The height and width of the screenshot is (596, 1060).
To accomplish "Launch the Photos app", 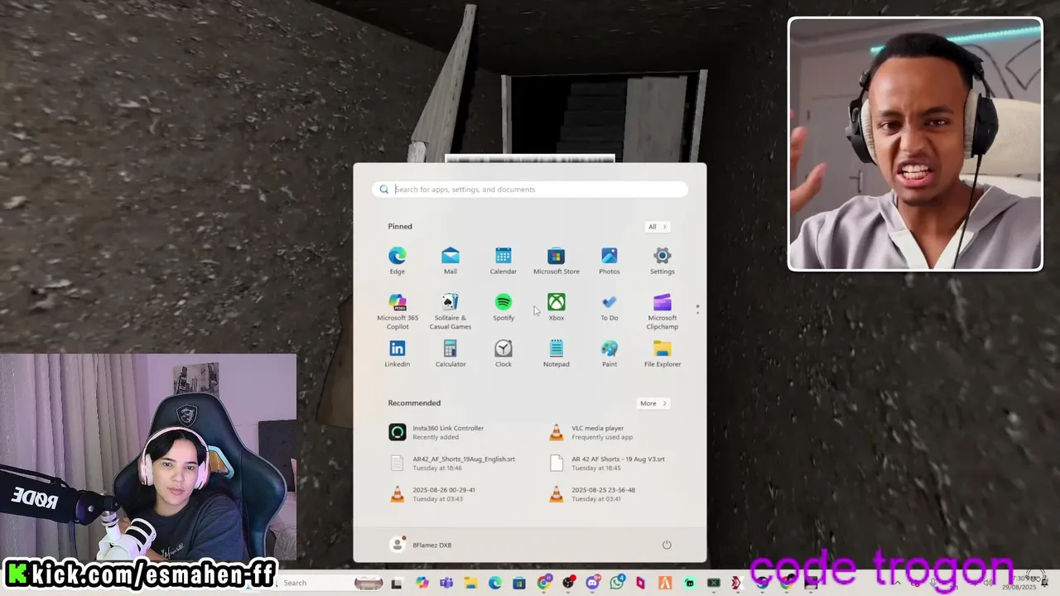I will (609, 260).
